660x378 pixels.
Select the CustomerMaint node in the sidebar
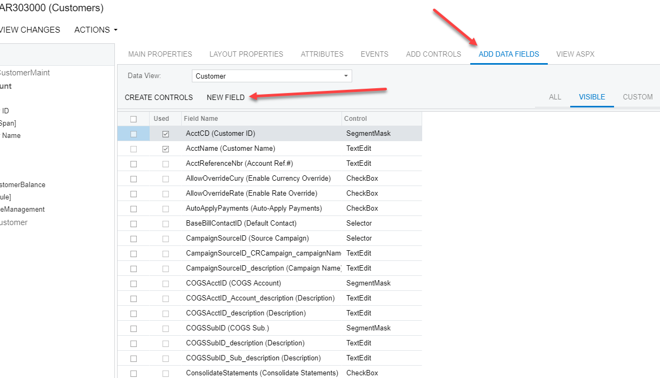tap(25, 72)
